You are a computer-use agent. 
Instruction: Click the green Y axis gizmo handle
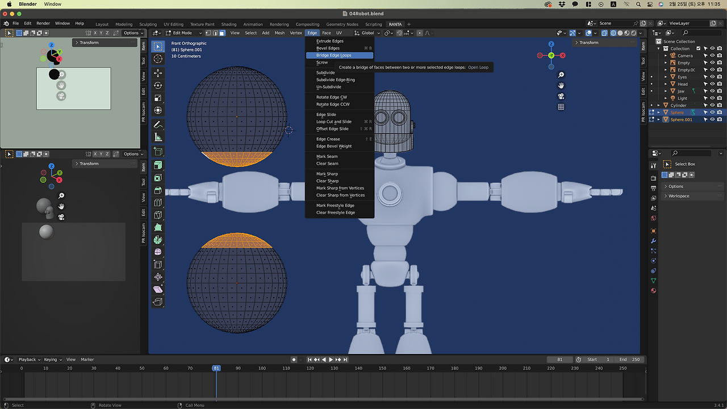(x=551, y=55)
